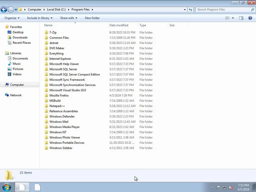
Task: Select the MSBuild folder name
Action: (x=55, y=100)
